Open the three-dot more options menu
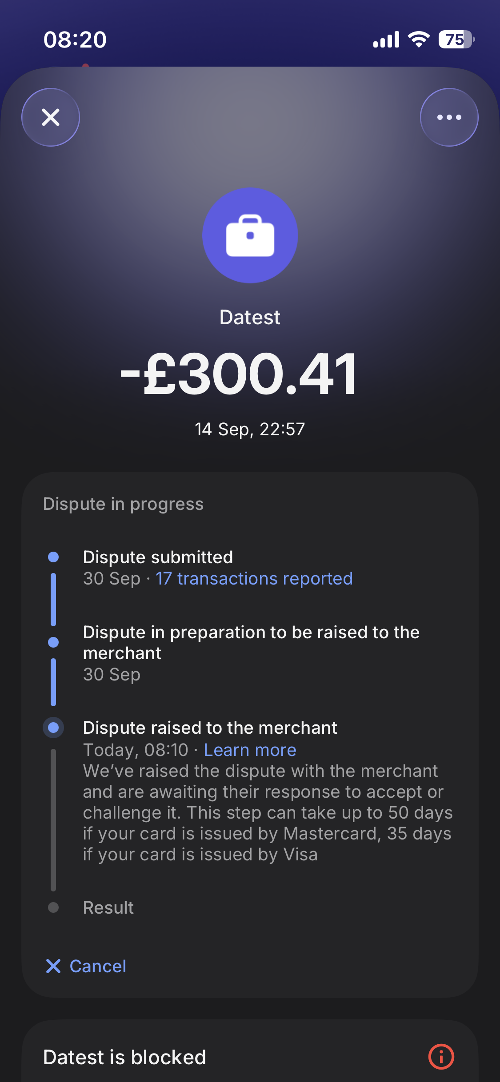The image size is (500, 1082). click(449, 117)
